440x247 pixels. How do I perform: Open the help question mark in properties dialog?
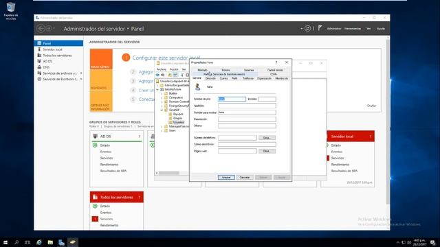(276, 62)
